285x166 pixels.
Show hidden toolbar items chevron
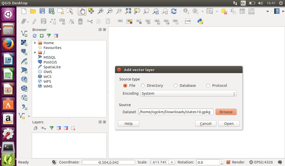267,11
